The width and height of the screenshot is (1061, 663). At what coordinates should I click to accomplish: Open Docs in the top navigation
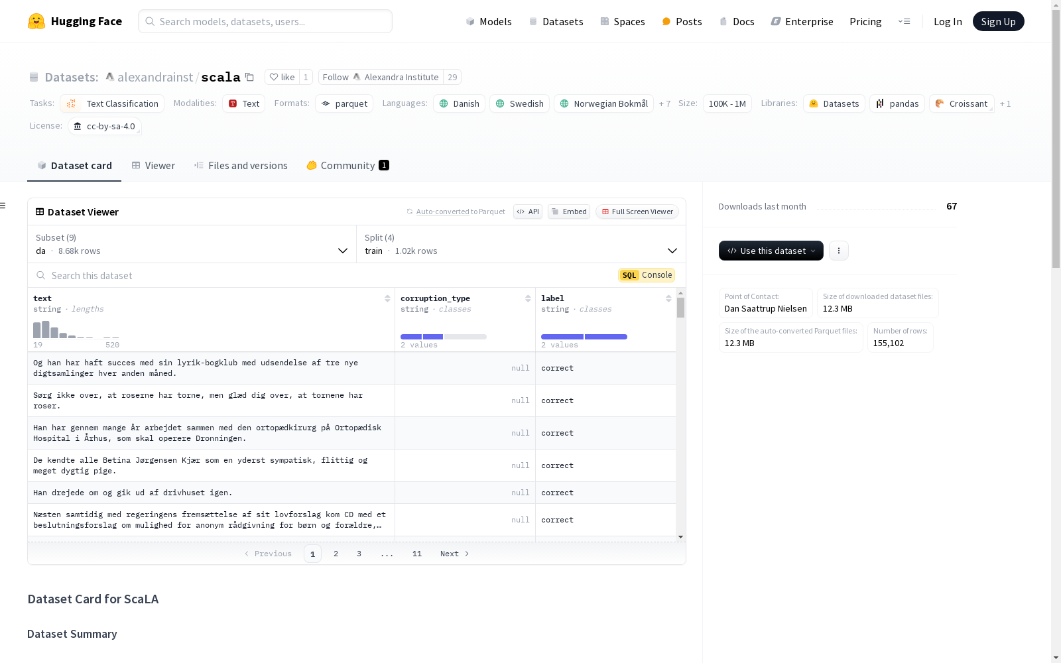[x=737, y=21]
